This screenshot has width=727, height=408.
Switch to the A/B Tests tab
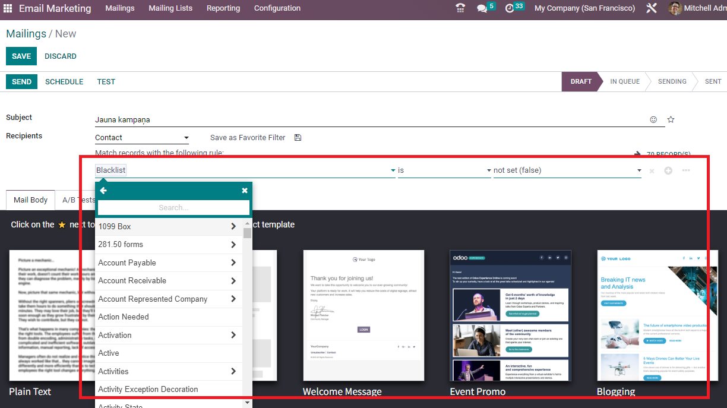click(78, 200)
